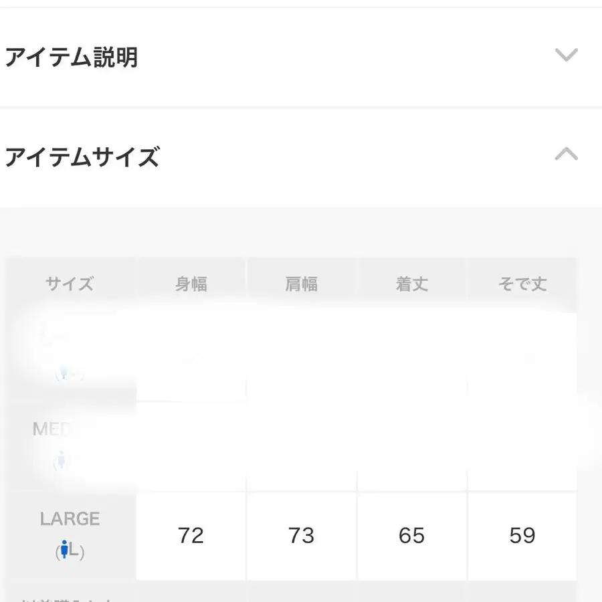Select the cell showing 65
Screen dimensions: 602x602
[x=412, y=535]
